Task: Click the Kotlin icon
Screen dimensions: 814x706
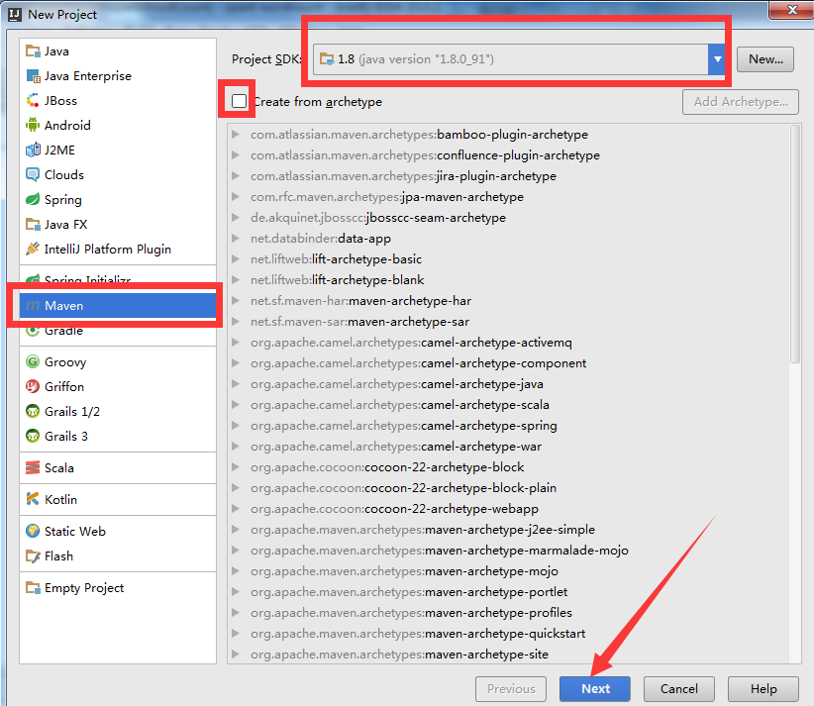Action: pos(33,499)
